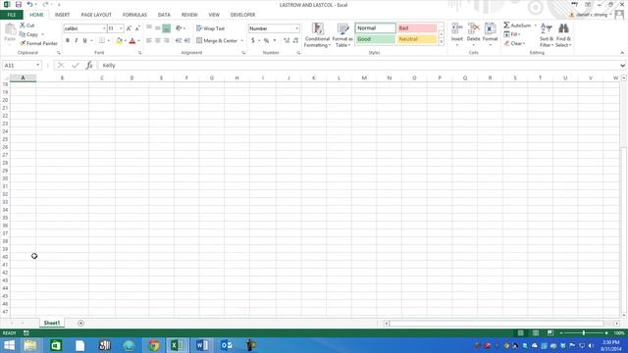Open Chrome from the taskbar
Screen dimensions: 628x353
(153, 345)
